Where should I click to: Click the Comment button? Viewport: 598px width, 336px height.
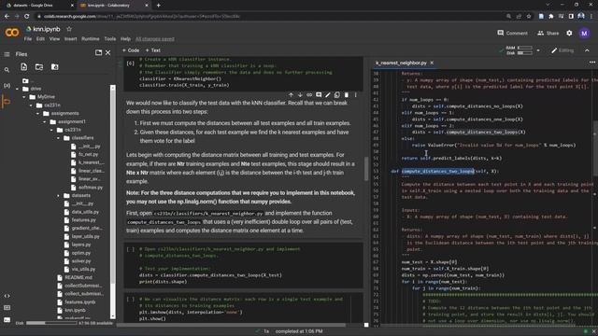[513, 34]
